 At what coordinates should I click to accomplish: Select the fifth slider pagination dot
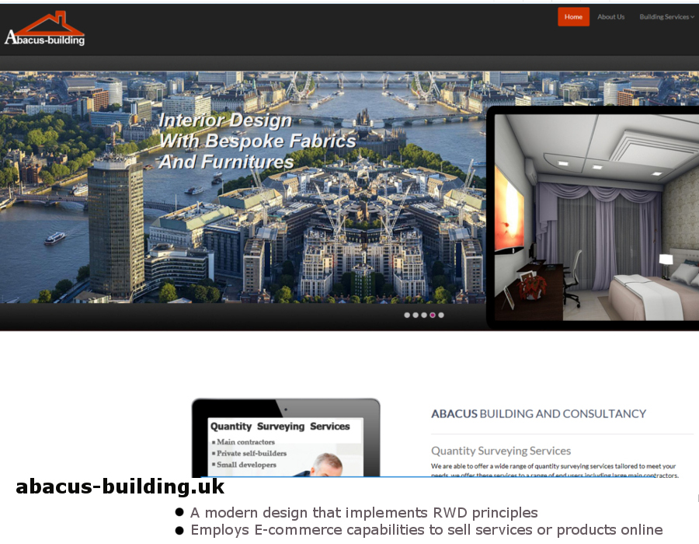tap(441, 316)
